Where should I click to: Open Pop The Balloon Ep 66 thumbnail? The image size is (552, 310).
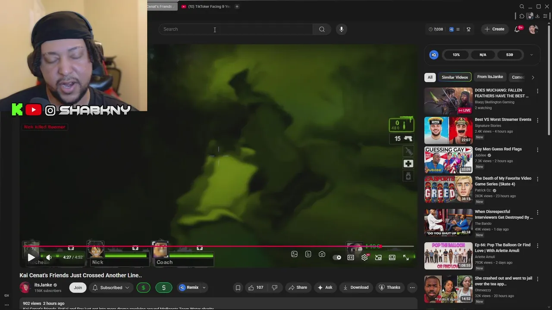coord(448,256)
